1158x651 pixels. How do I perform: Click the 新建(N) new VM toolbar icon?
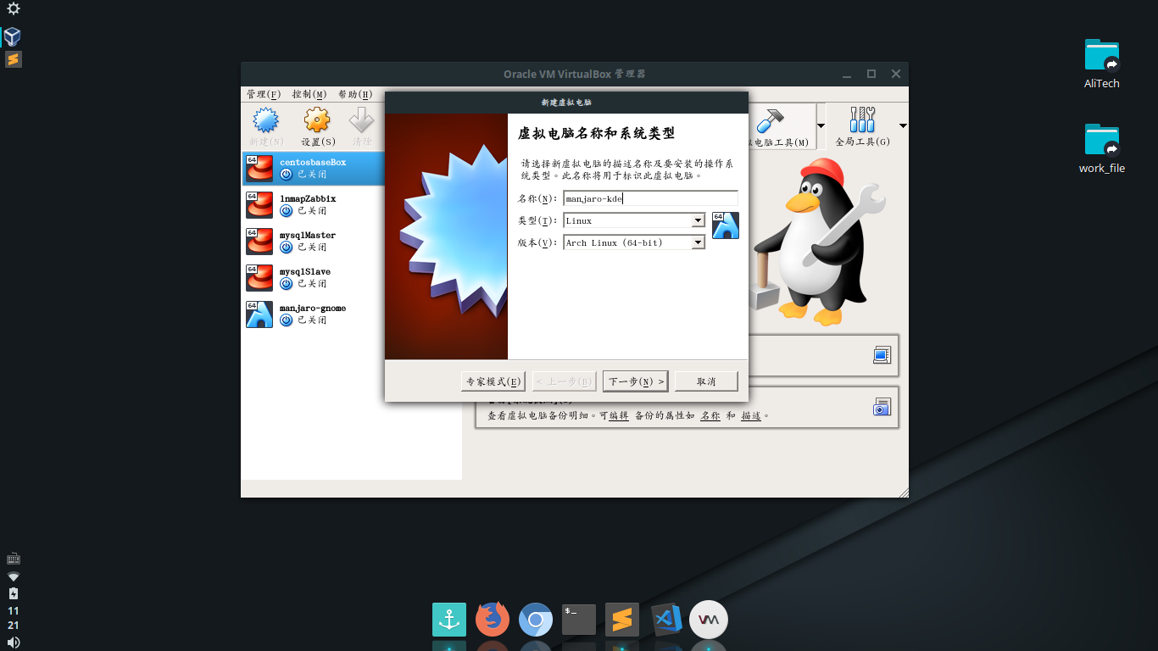(x=266, y=120)
